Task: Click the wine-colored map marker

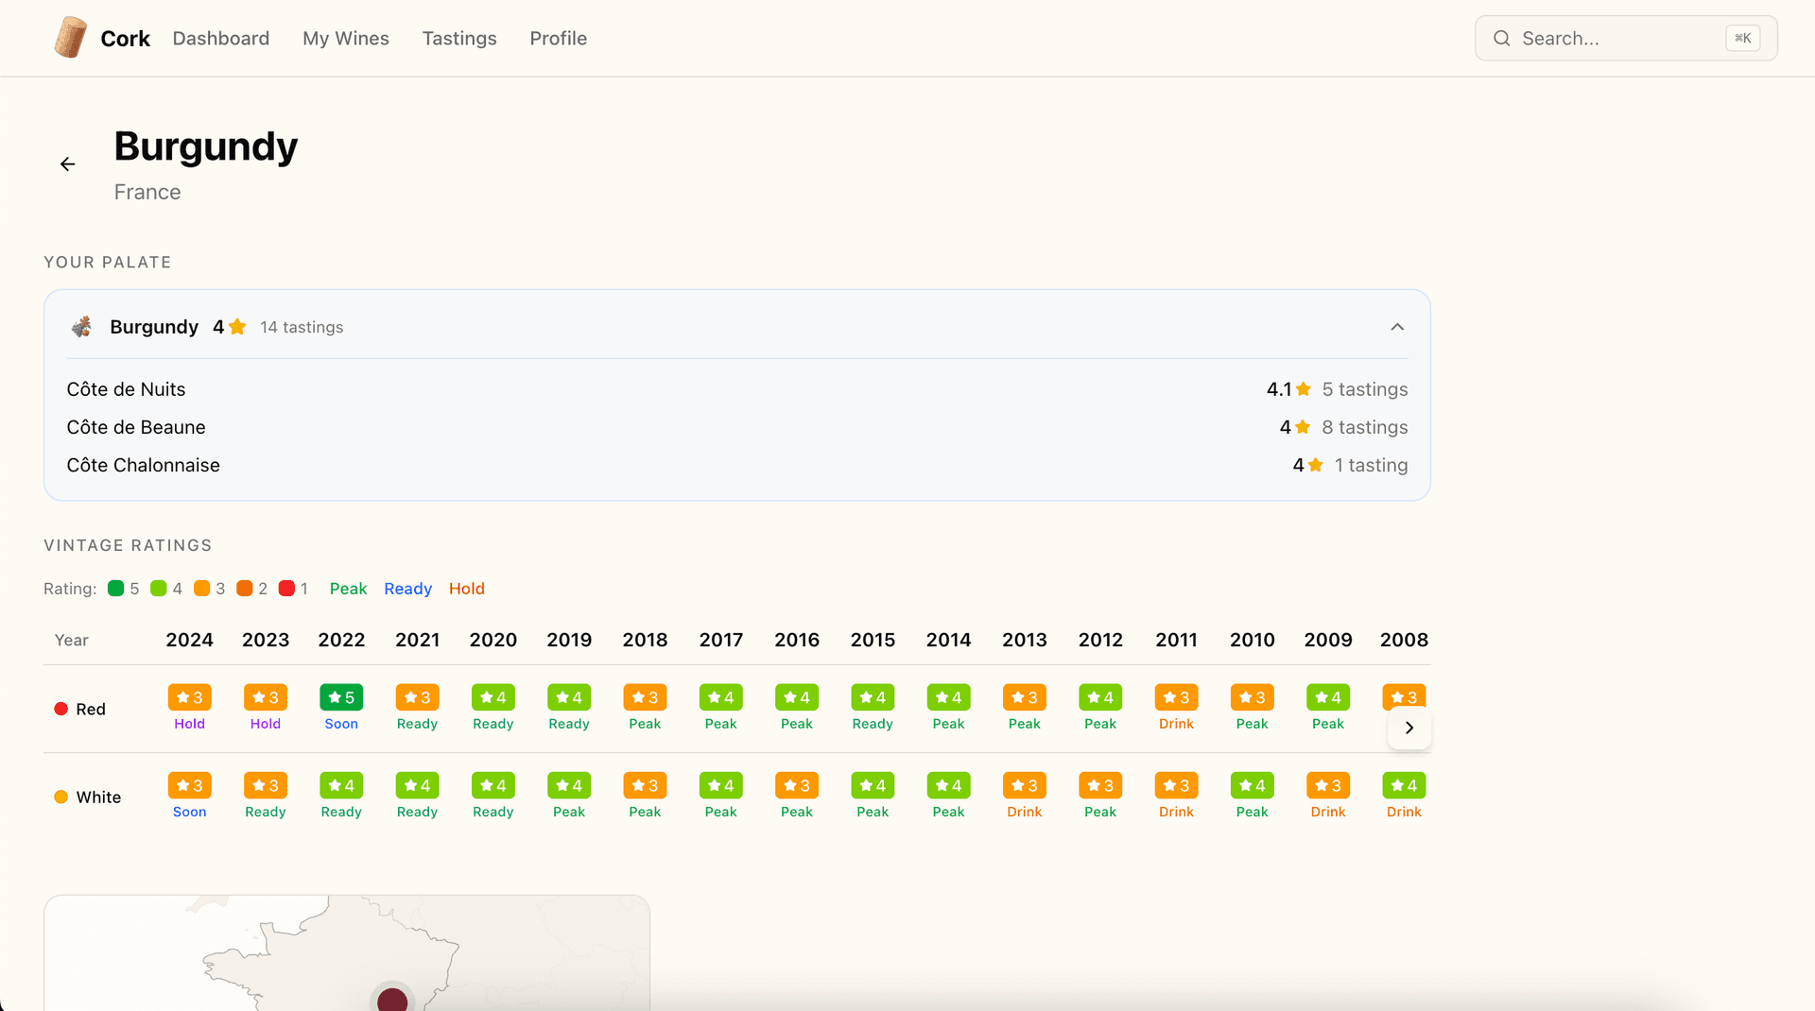Action: 392,1000
